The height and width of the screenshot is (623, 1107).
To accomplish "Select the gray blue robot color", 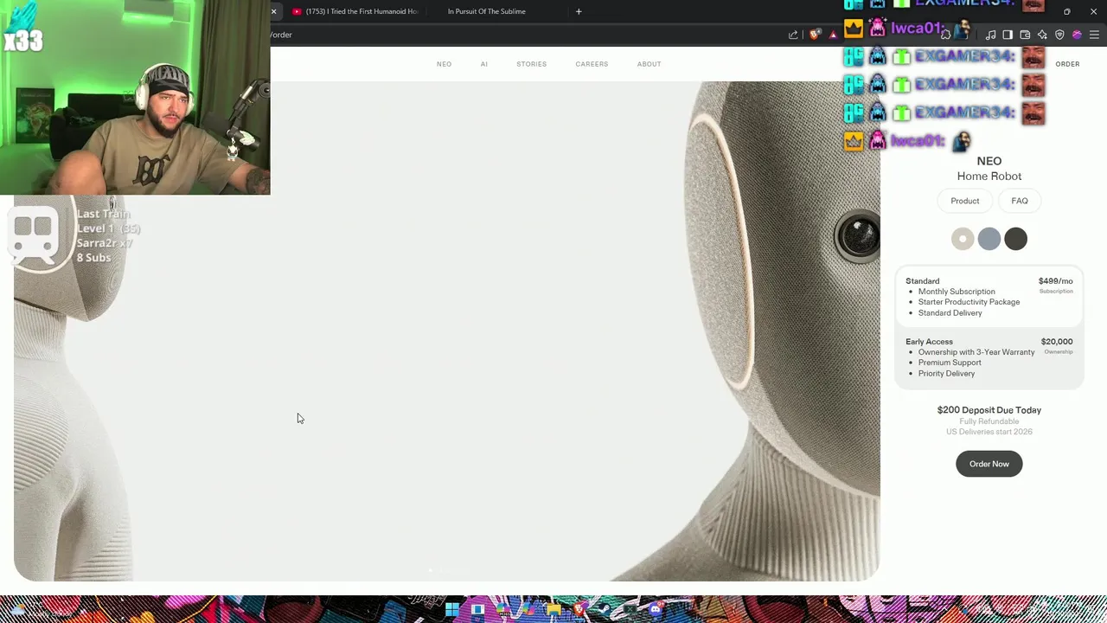I will [x=989, y=239].
